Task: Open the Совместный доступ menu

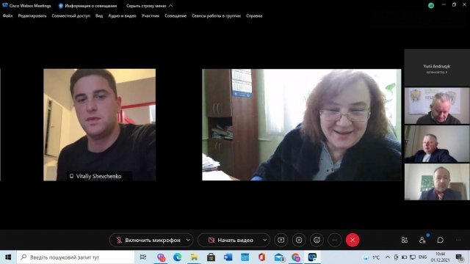Action: tap(70, 16)
